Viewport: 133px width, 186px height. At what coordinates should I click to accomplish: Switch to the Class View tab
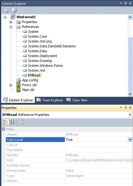pos(77,100)
